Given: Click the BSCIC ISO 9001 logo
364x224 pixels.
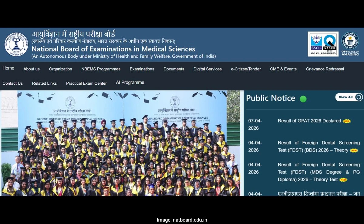Looking at the screenshot, I should [x=316, y=42].
